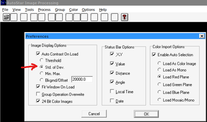The width and height of the screenshot is (207, 122).
Task: Open the Process menu
Action: pos(44,10)
